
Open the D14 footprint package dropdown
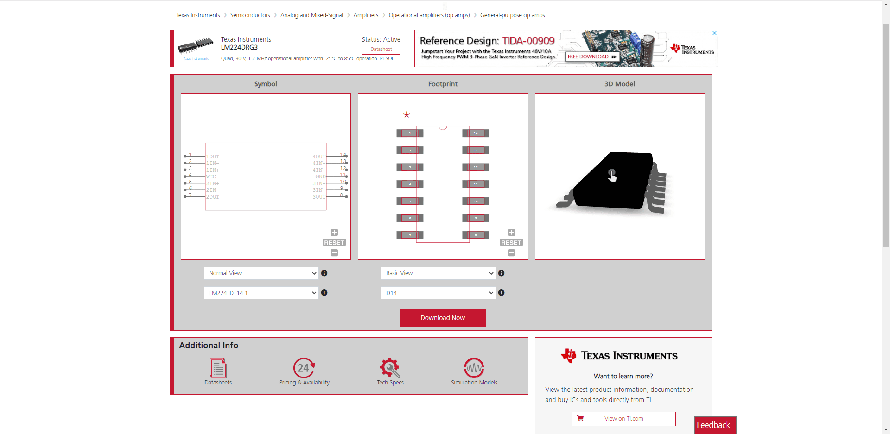click(x=439, y=293)
